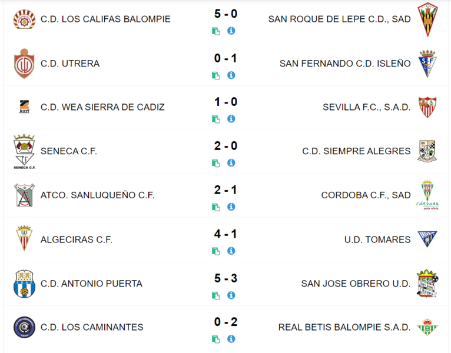Image resolution: width=451 pixels, height=353 pixels.
Task: Open match report icon for Califas vs San Roque
Action: pyautogui.click(x=216, y=31)
